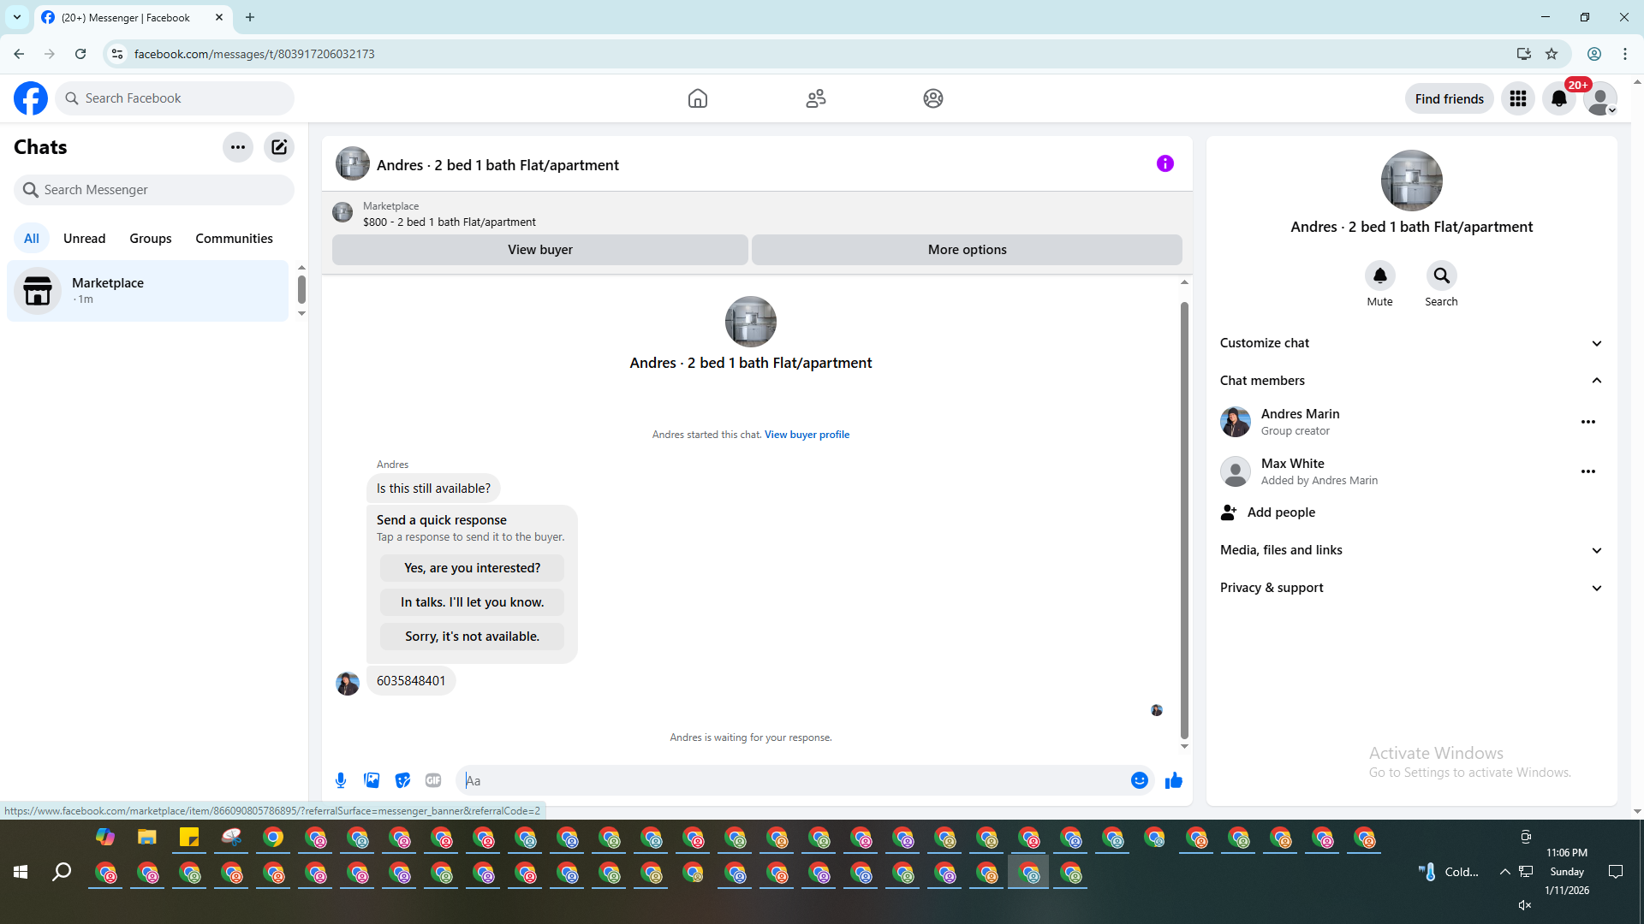
Task: Toggle conversation information panel icon
Action: coord(1164,163)
